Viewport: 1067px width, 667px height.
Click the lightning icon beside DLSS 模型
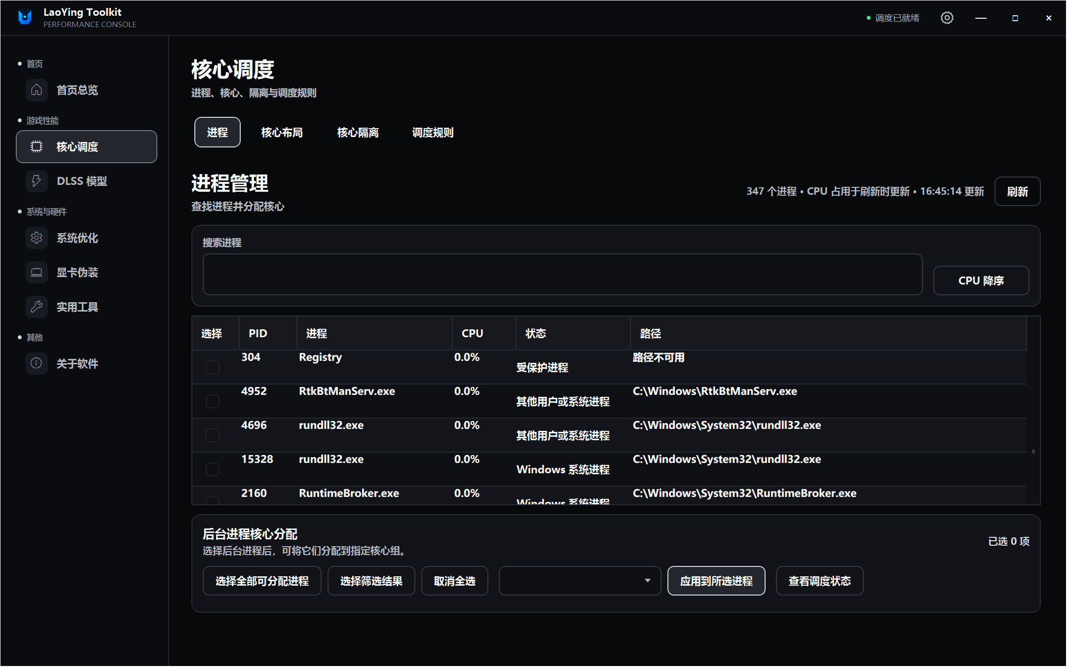[37, 181]
